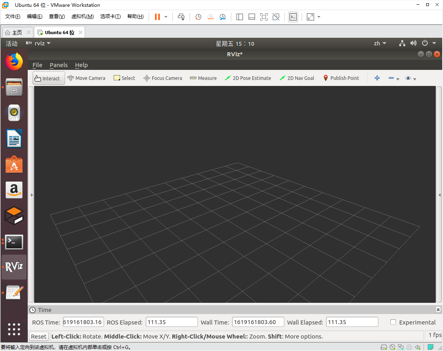The width and height of the screenshot is (443, 351).
Task: Expand the left Displays panel arrow
Action: coord(32,195)
